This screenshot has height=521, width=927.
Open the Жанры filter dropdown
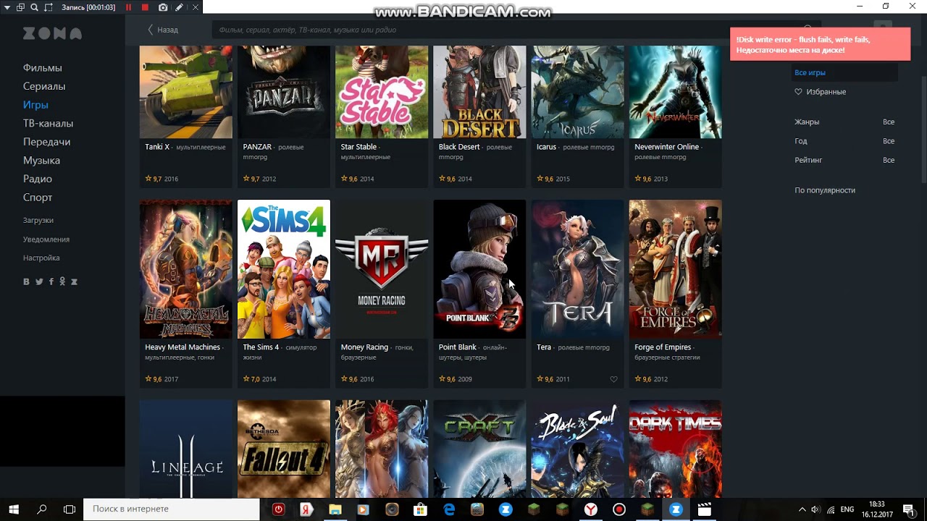click(x=844, y=122)
